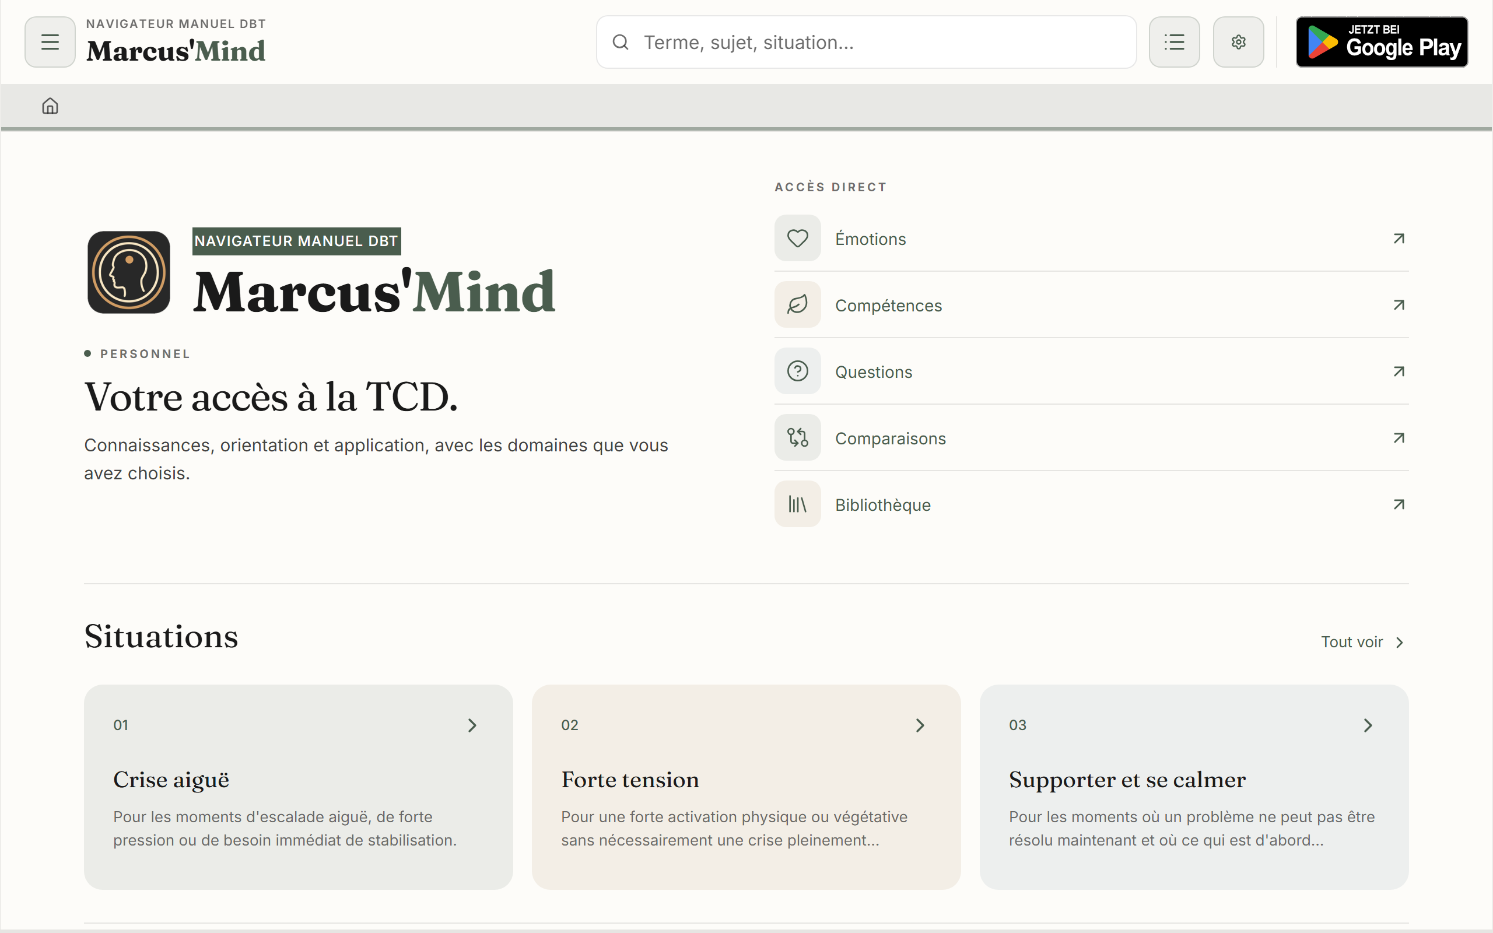Image resolution: width=1493 pixels, height=933 pixels.
Task: Click the Situations section heading
Action: point(161,636)
